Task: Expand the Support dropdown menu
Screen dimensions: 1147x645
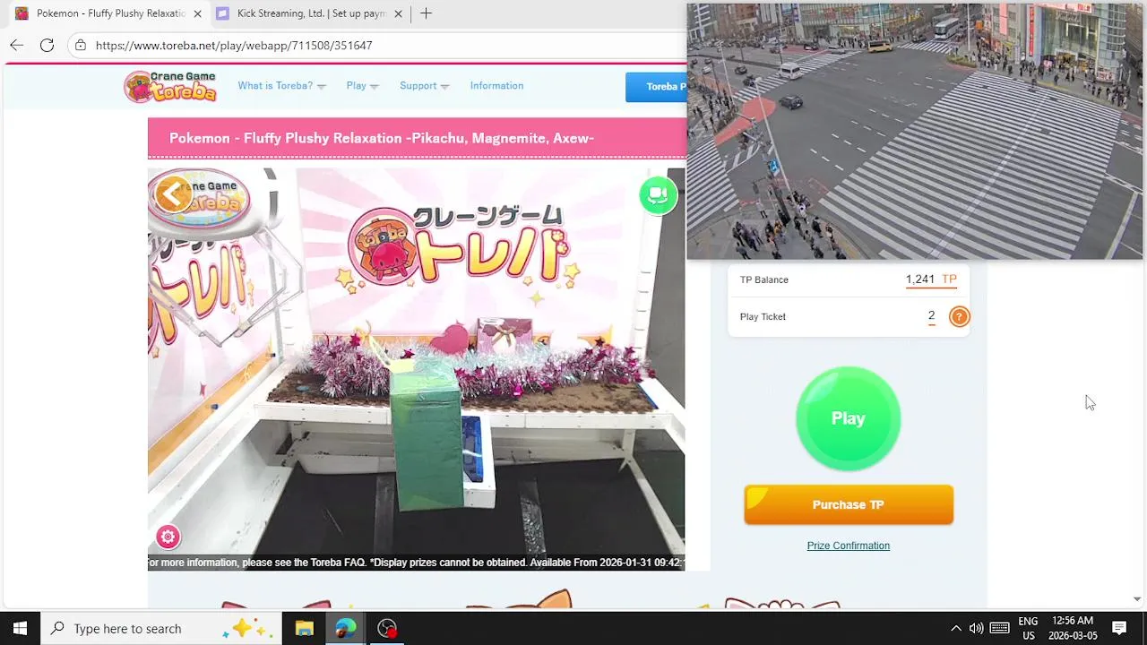Action: point(424,86)
